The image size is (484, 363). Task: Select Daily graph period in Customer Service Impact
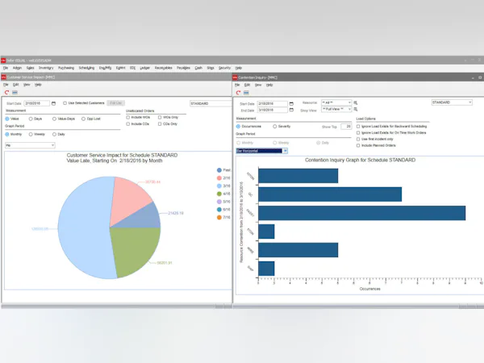coord(54,134)
